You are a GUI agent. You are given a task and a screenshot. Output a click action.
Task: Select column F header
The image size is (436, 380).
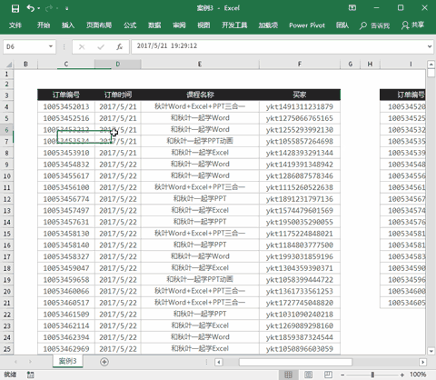[x=300, y=64]
